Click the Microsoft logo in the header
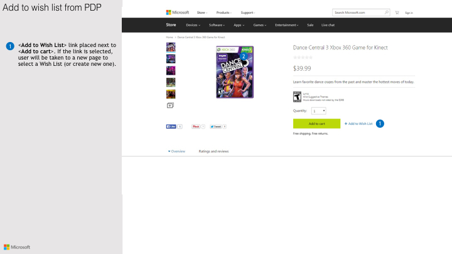This screenshot has width=452, height=254. [178, 13]
